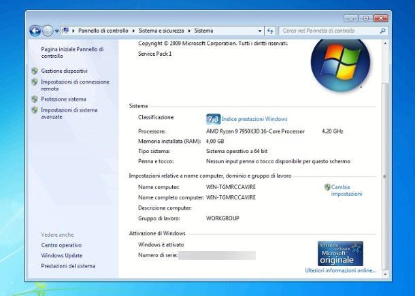Open 'Prestazioni del sistema' link
Image resolution: width=415 pixels, height=296 pixels.
click(68, 266)
